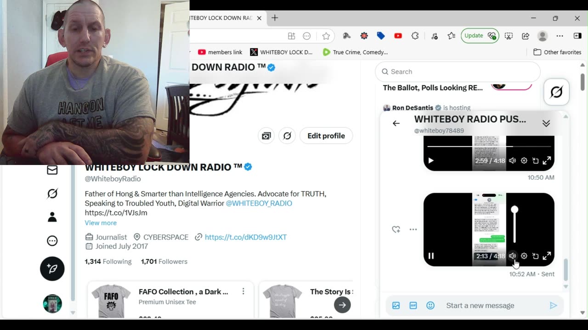Open the message's three-dot menu
This screenshot has width=588, height=330.
[x=413, y=229]
